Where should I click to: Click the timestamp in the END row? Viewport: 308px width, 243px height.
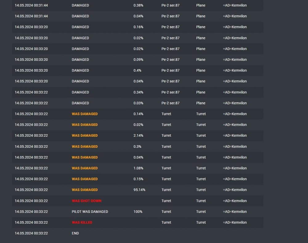31,233
